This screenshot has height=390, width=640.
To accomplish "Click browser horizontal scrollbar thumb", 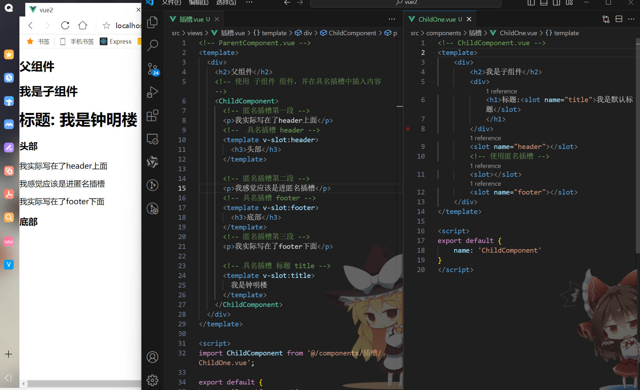I will [84, 384].
